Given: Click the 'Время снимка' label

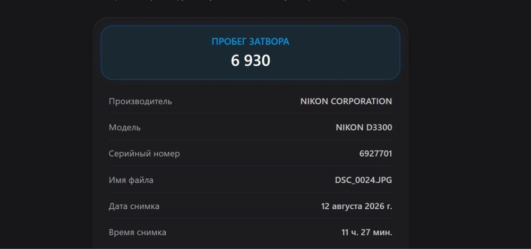Looking at the screenshot, I should (x=138, y=233).
